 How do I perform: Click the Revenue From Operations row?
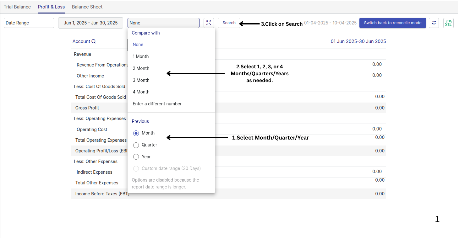click(228, 65)
